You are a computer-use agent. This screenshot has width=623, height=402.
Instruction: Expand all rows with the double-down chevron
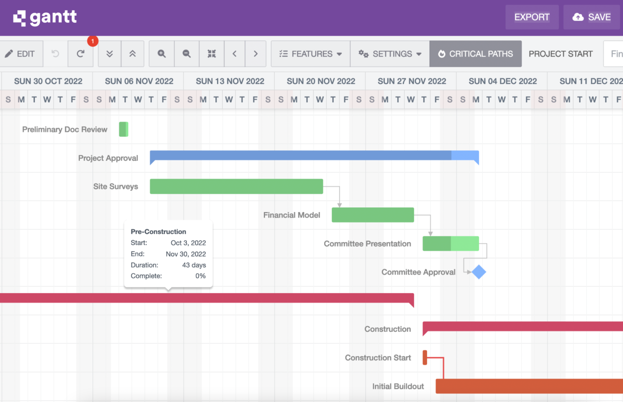[109, 54]
